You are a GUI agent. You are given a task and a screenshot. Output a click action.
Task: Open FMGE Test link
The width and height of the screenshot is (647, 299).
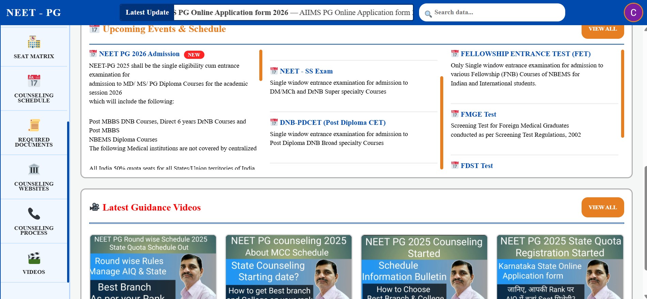pos(478,114)
